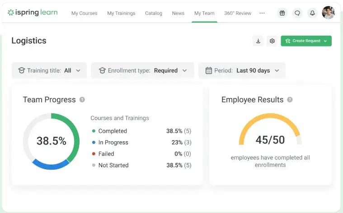Screen dimensions: 343x213
Task: Click the '0% (0)' value
Action: tap(183, 154)
